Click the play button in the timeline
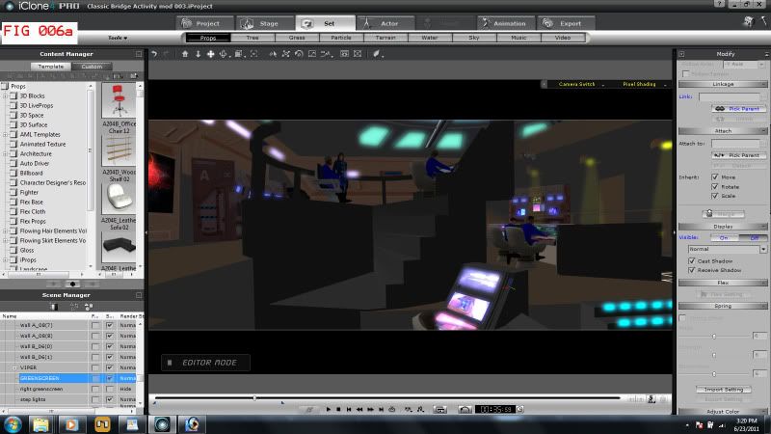 [x=328, y=409]
